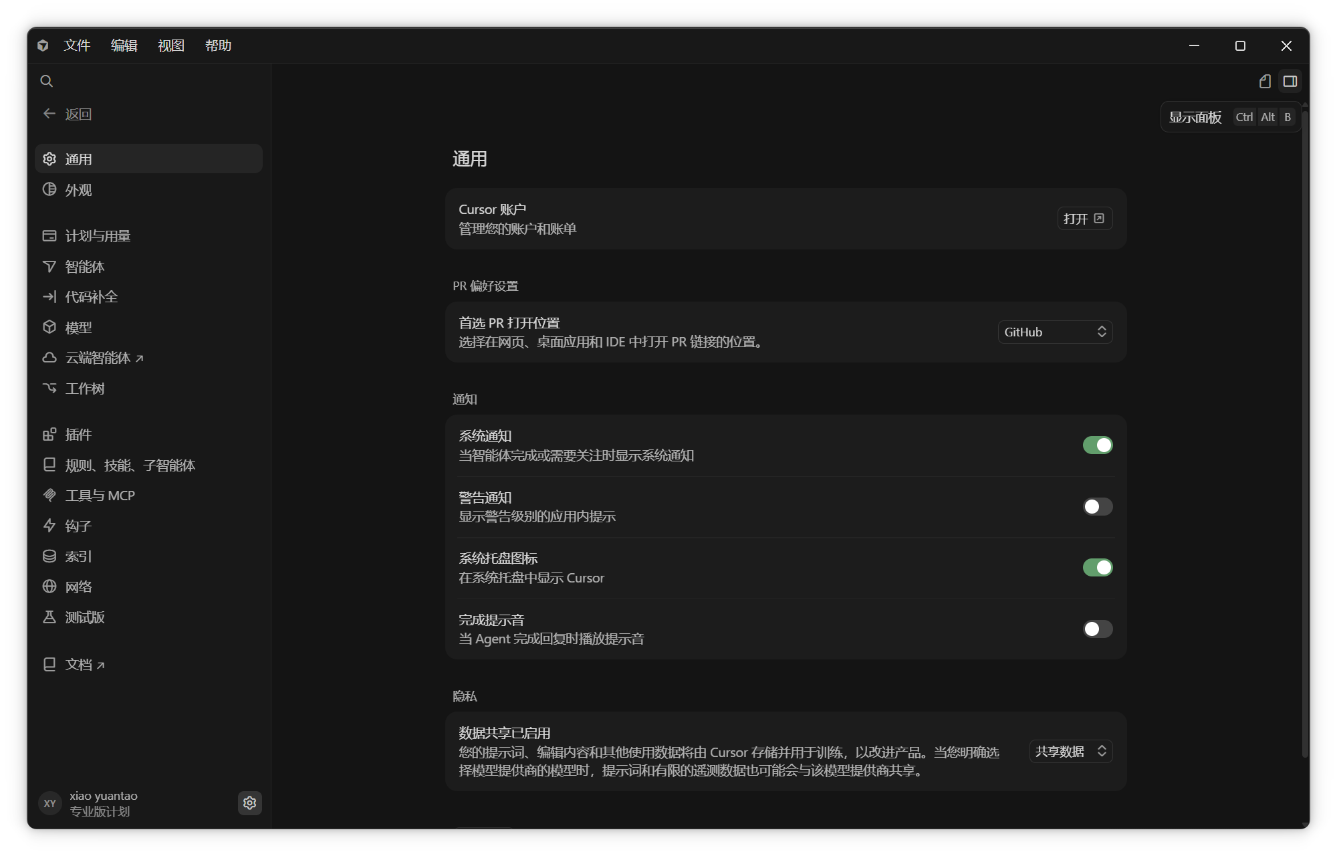Click the 系统通知 setting title

485,436
